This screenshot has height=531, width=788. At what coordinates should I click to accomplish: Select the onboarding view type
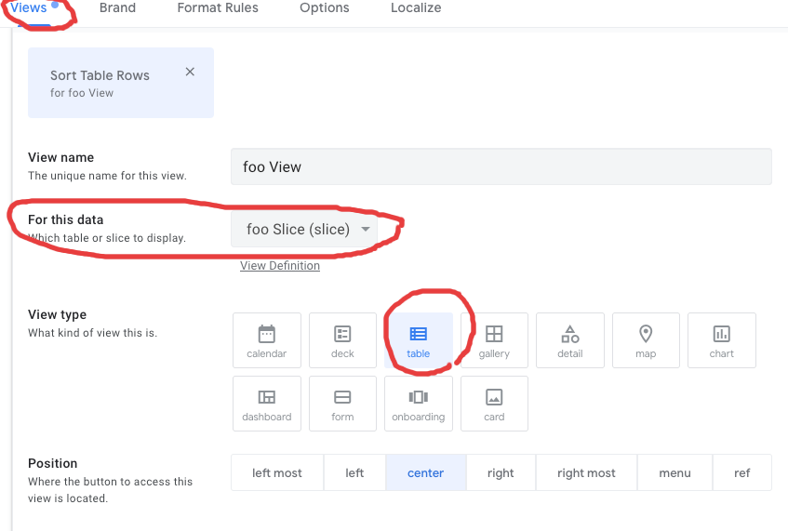point(419,403)
